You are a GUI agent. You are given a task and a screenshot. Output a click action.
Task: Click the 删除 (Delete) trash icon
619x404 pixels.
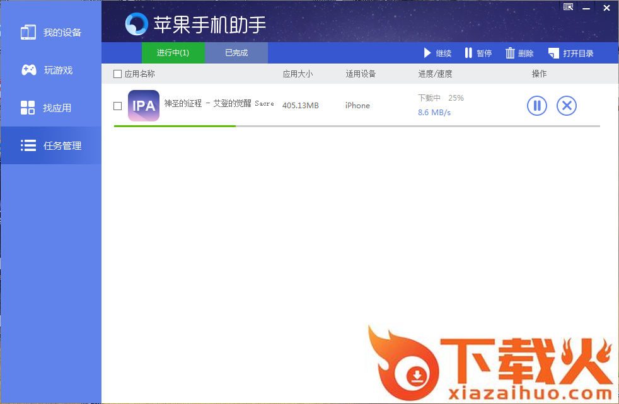click(511, 53)
